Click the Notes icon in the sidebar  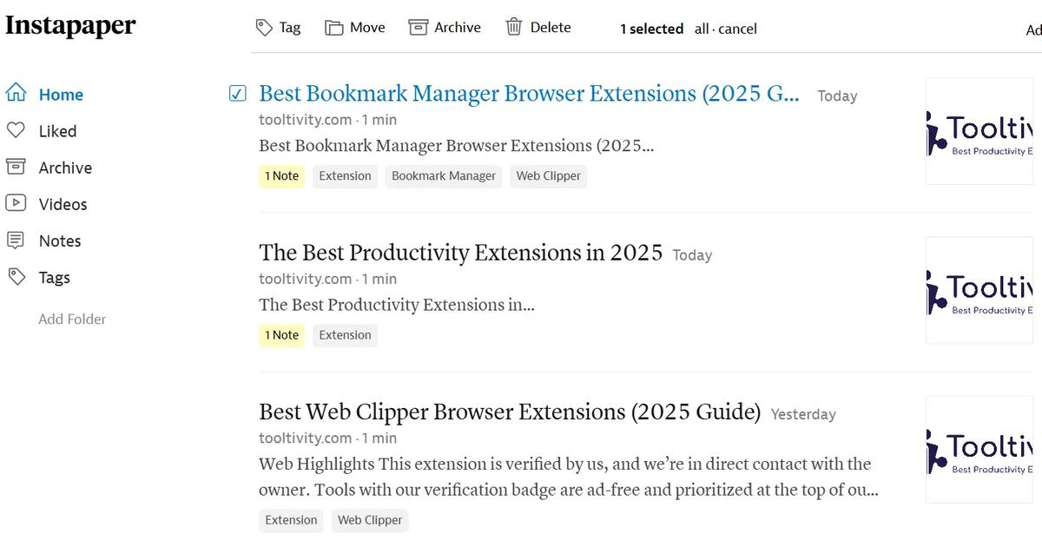[16, 240]
